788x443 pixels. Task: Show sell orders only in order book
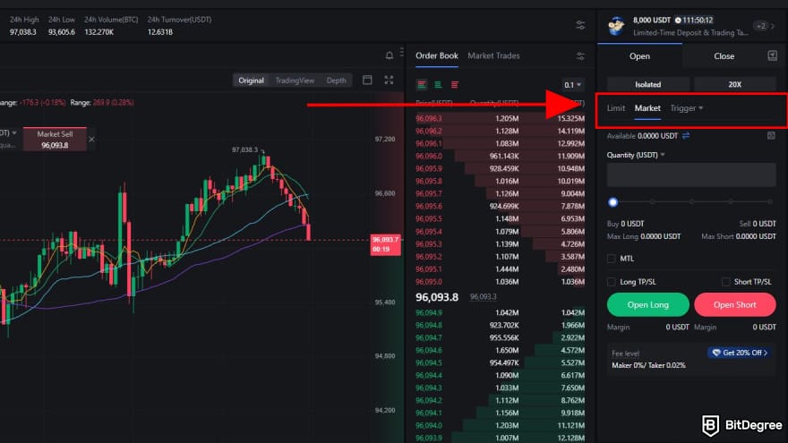(455, 85)
